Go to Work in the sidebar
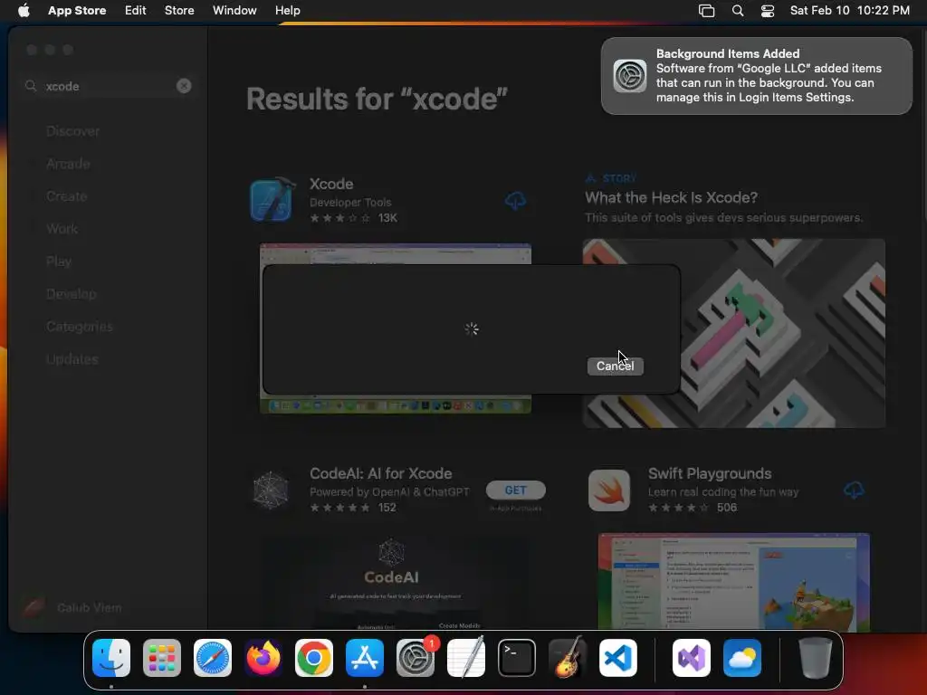The image size is (927, 695). tap(62, 229)
